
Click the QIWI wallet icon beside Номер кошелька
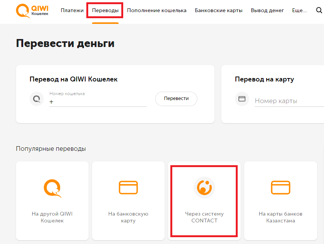[x=37, y=99]
